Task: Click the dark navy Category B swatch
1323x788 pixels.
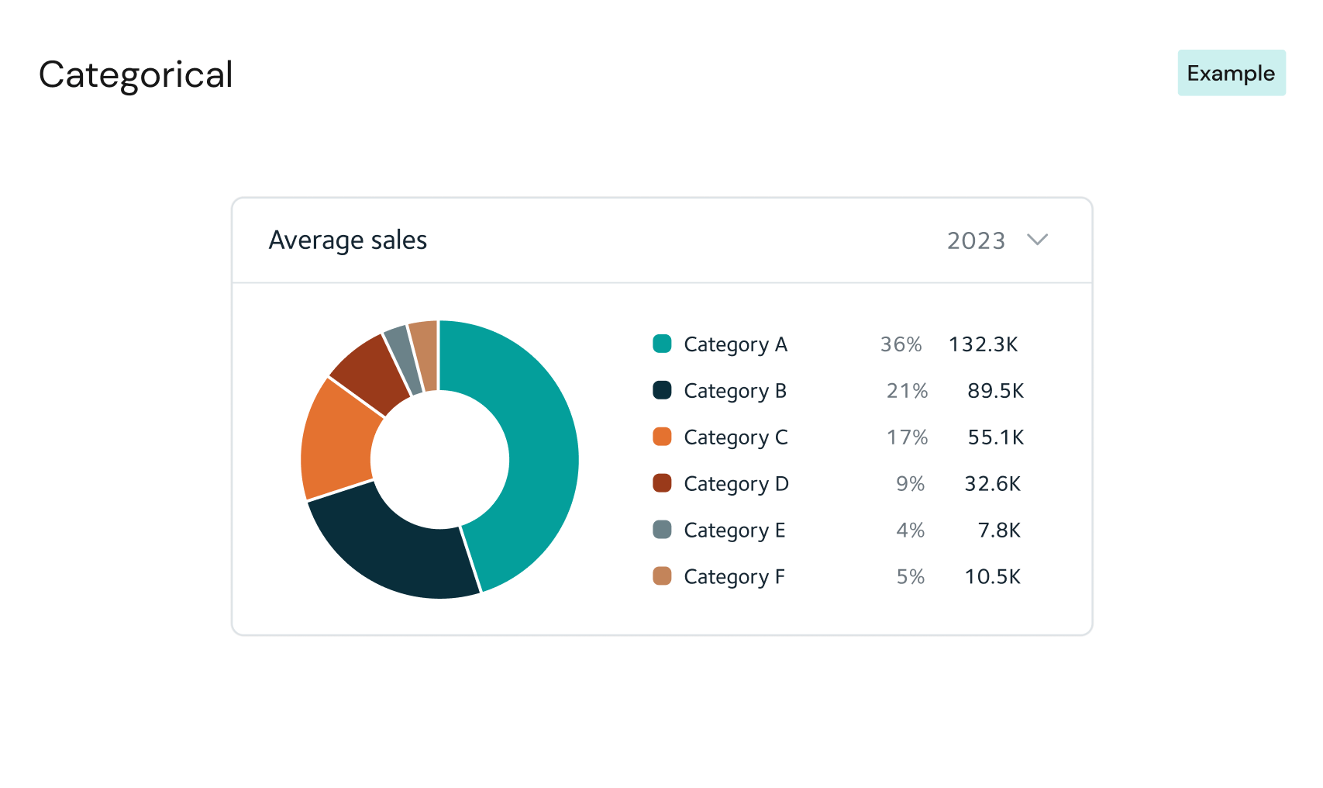Action: pyautogui.click(x=662, y=390)
